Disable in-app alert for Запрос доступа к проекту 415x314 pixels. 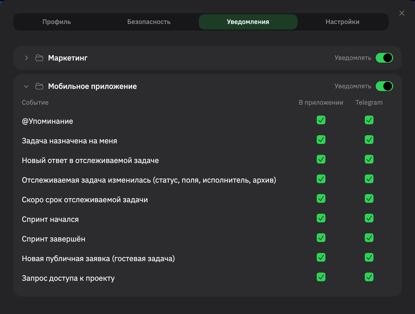321,277
